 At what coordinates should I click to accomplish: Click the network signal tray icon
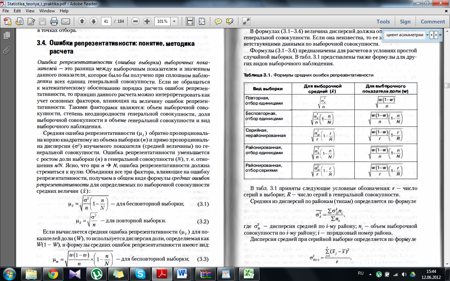click(396, 274)
